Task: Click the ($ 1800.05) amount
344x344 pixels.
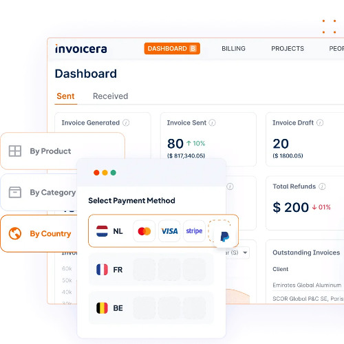Action: 288,156
